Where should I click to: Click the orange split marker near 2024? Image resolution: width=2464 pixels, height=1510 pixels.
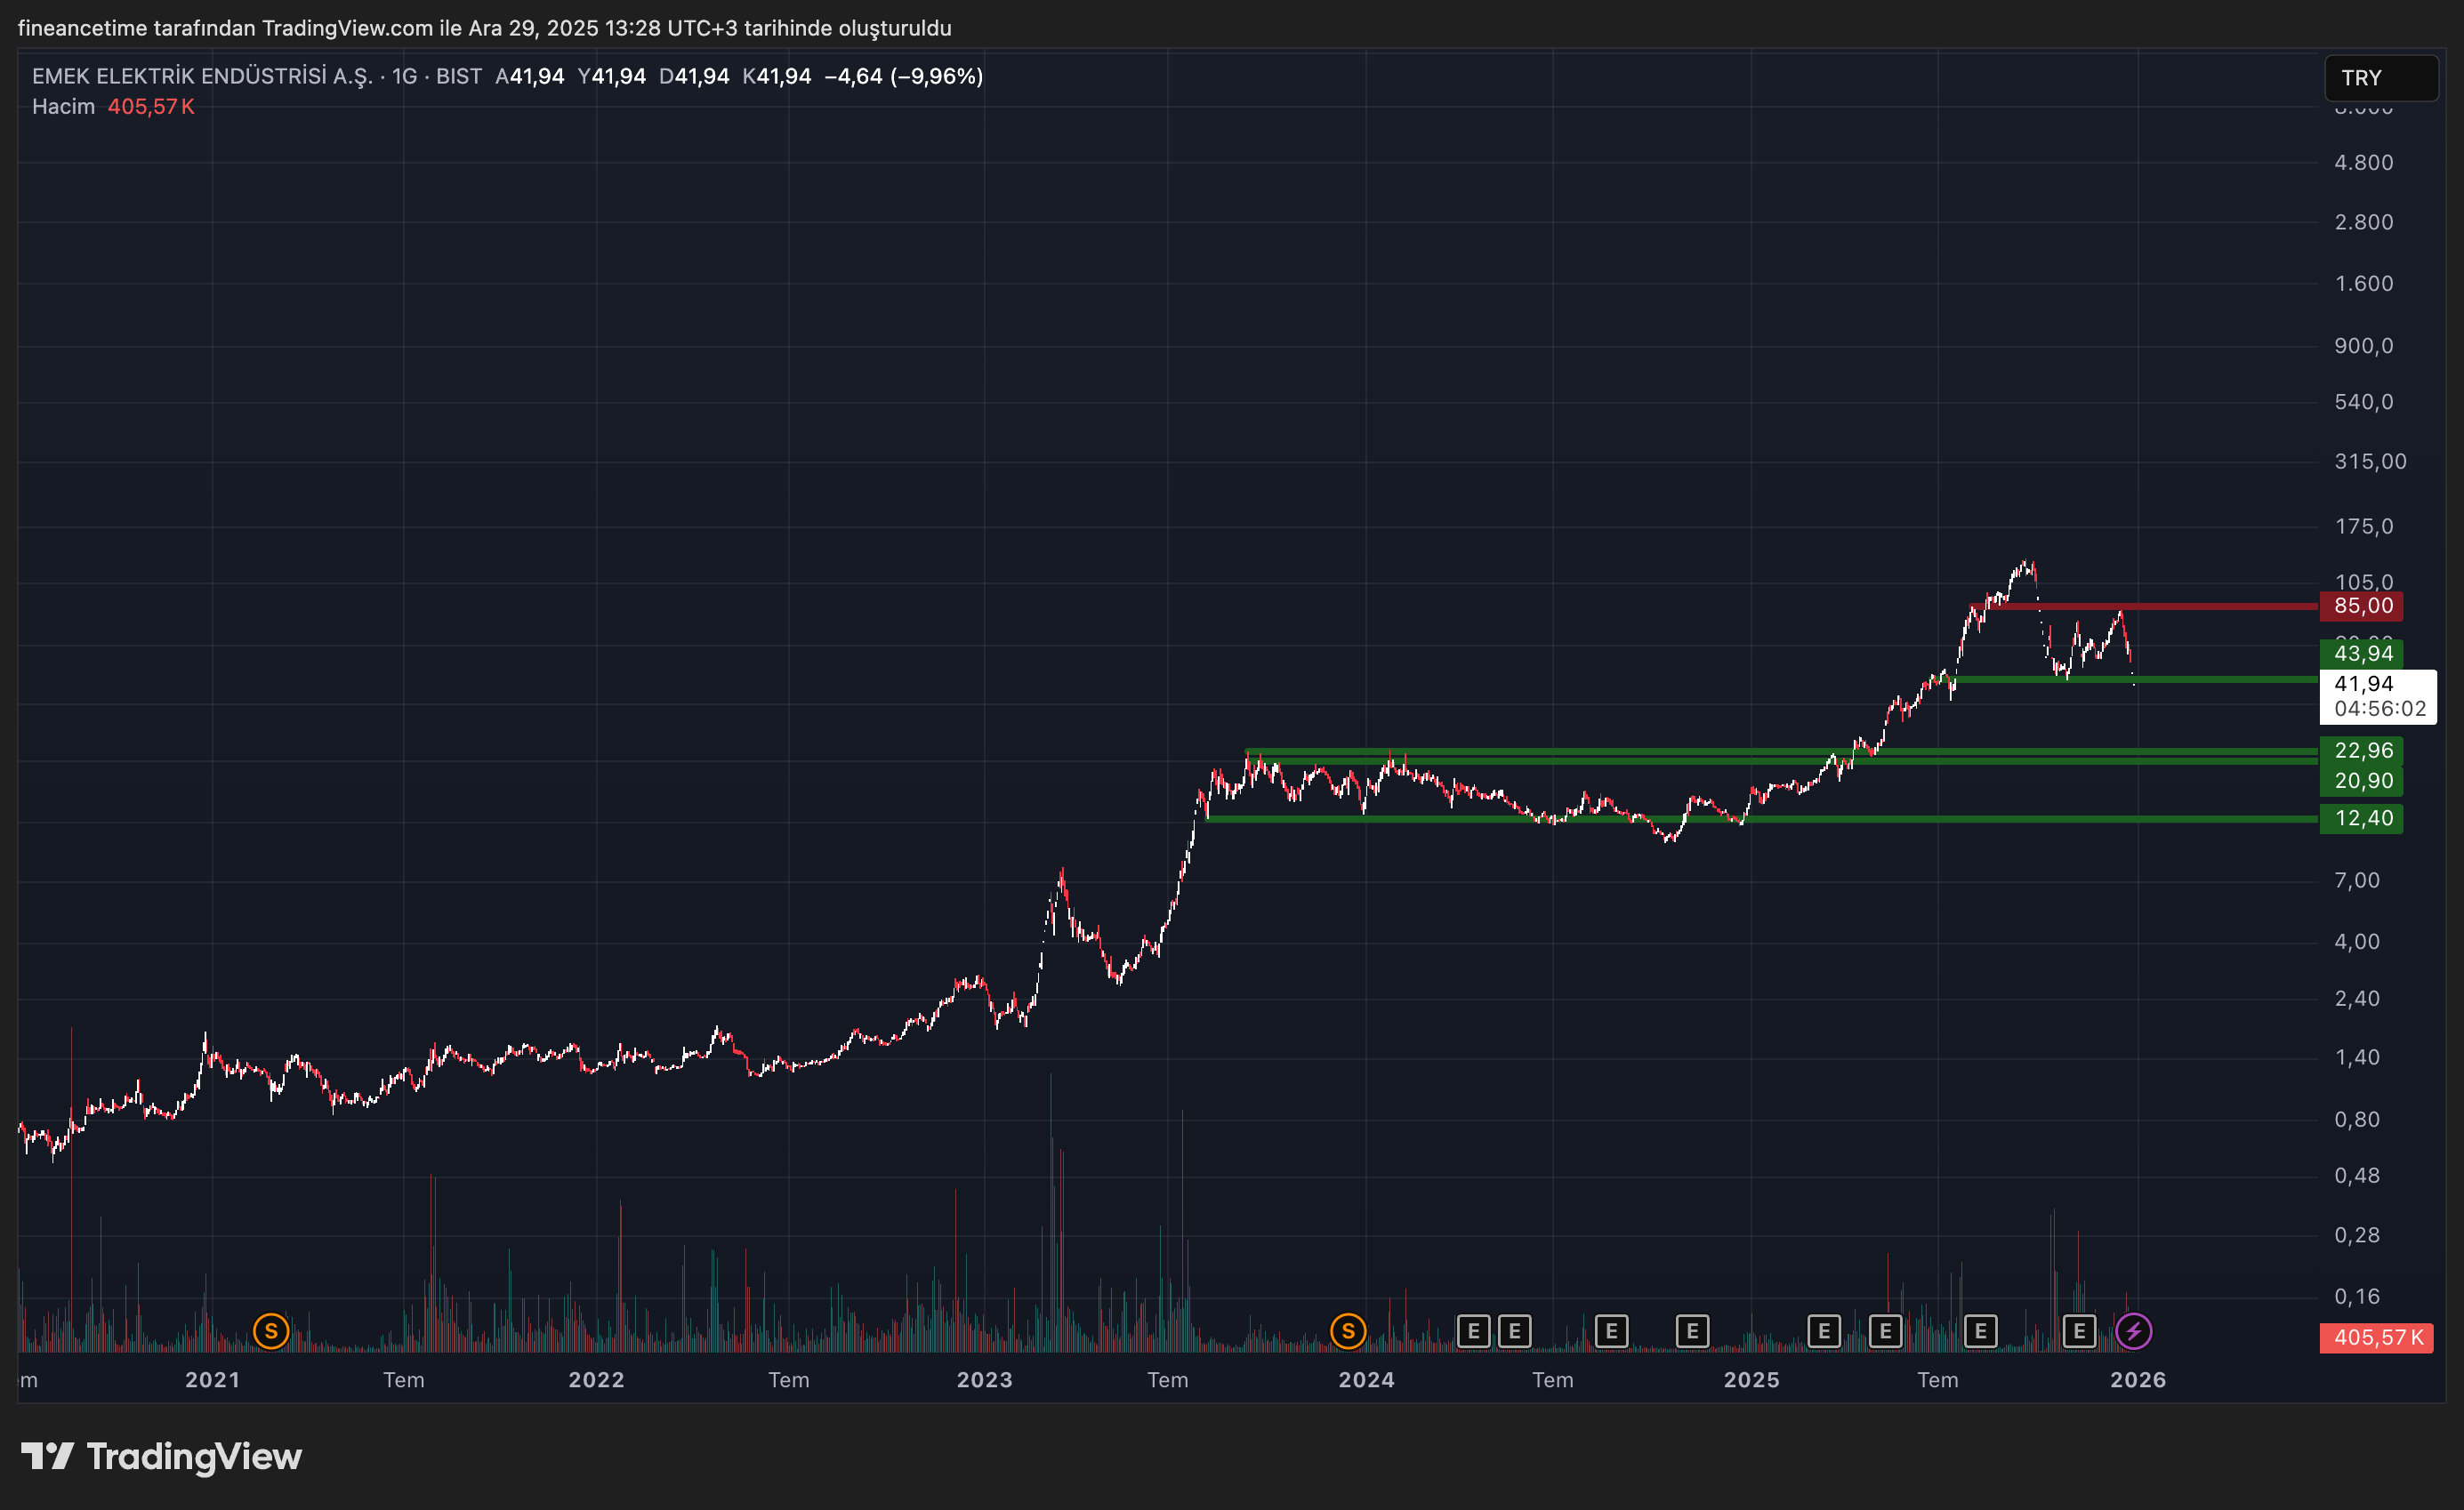(1348, 1331)
